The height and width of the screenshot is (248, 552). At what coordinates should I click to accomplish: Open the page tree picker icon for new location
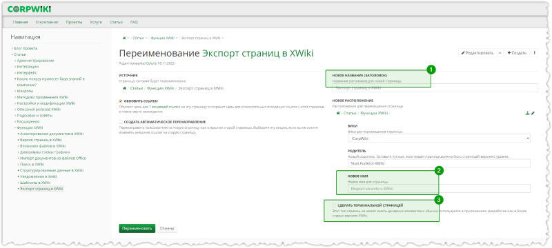527,113
